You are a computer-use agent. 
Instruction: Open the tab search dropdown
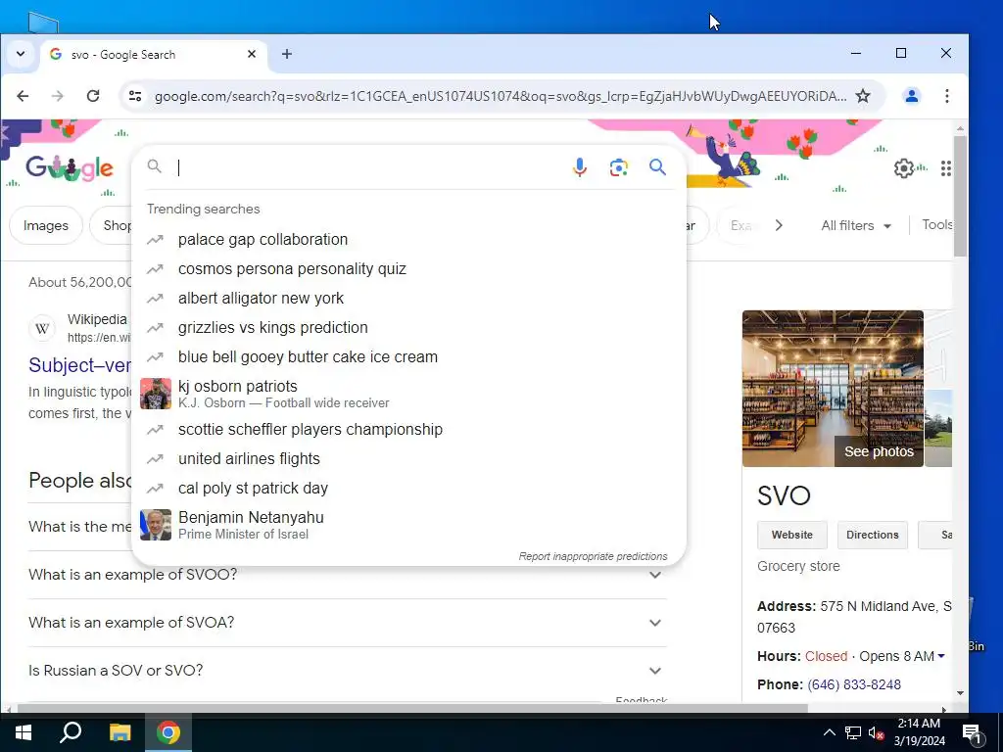(x=21, y=55)
